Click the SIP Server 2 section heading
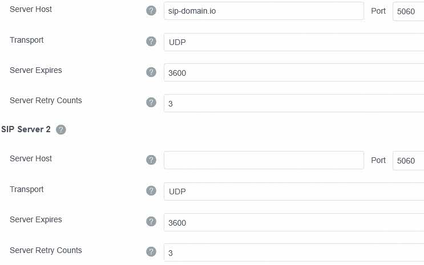 (x=26, y=129)
